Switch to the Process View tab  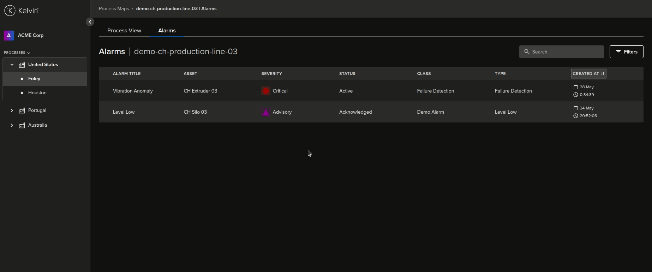[x=124, y=31]
